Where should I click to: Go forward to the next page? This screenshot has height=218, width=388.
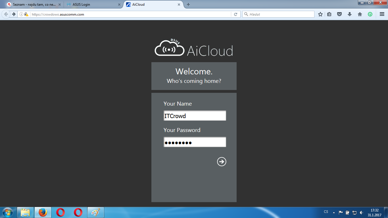click(14, 14)
